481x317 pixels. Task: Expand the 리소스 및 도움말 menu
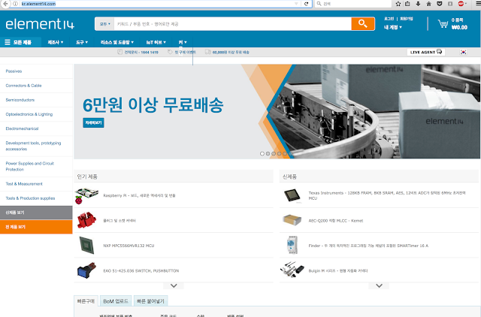117,42
